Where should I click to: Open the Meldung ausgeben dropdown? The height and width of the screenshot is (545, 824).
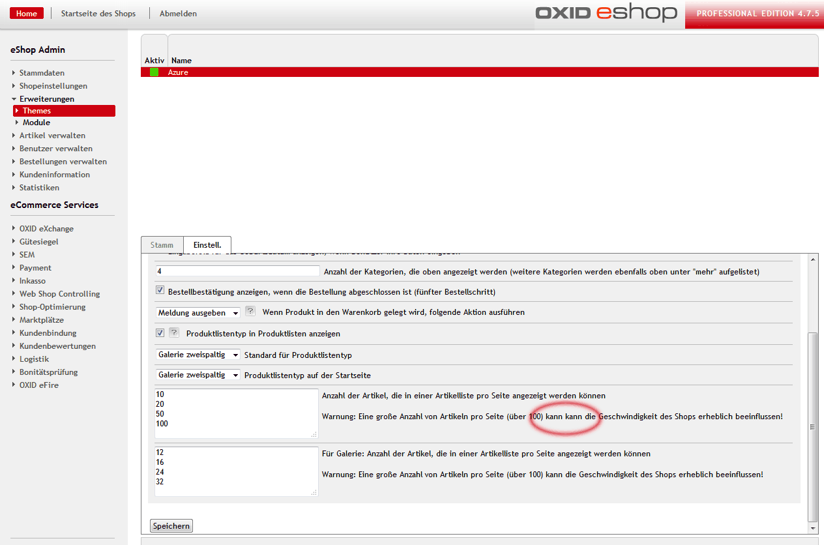click(198, 312)
